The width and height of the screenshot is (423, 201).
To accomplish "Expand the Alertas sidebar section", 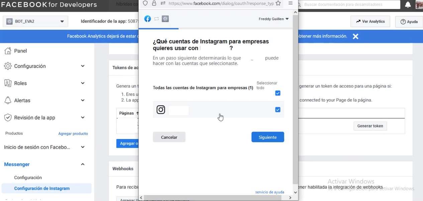I will click(x=83, y=100).
